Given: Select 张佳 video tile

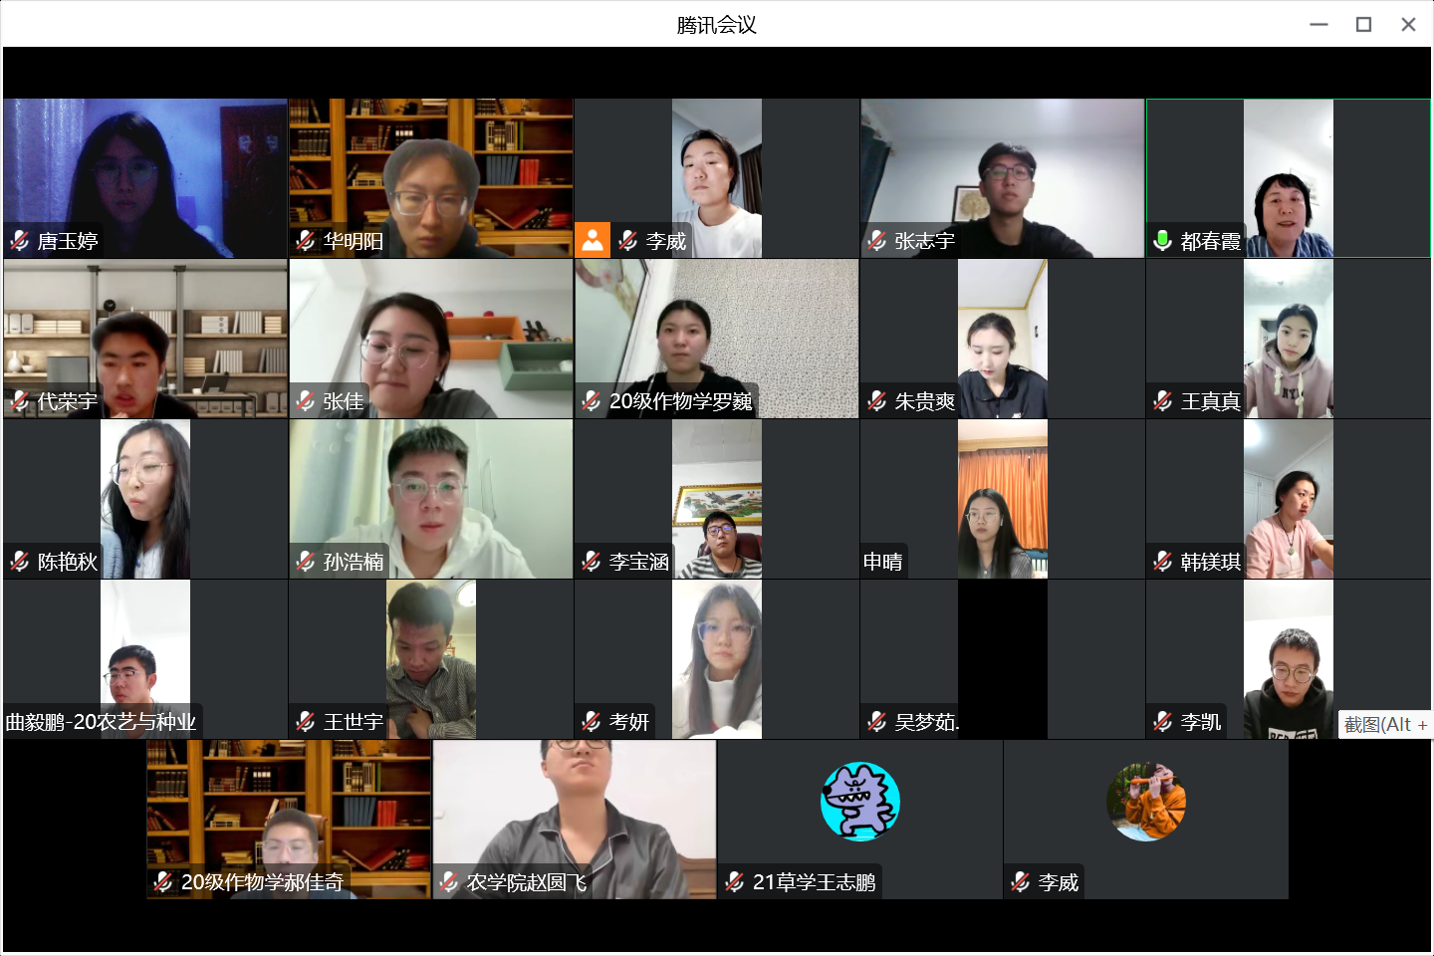Looking at the screenshot, I should click(431, 339).
